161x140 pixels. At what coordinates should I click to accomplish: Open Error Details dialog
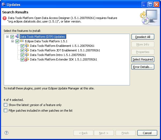(x=143, y=67)
